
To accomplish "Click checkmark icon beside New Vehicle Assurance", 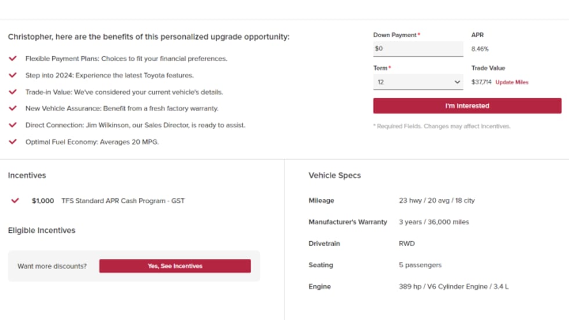I will click(13, 108).
